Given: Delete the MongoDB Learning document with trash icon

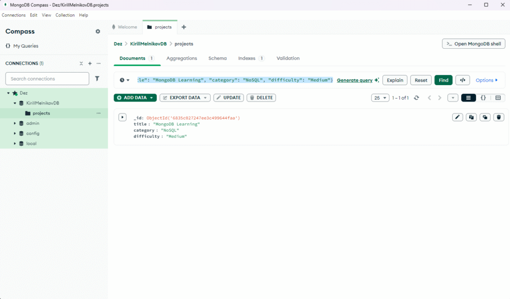Looking at the screenshot, I should coord(499,117).
